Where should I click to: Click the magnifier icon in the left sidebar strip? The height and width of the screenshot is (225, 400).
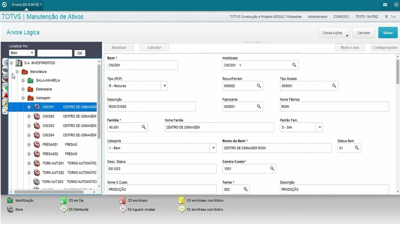(5, 62)
